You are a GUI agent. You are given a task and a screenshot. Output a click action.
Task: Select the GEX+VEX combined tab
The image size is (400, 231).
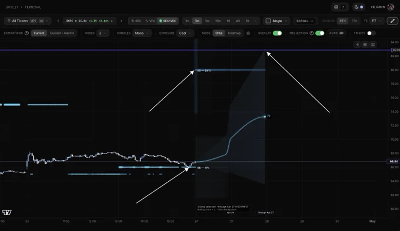click(167, 21)
